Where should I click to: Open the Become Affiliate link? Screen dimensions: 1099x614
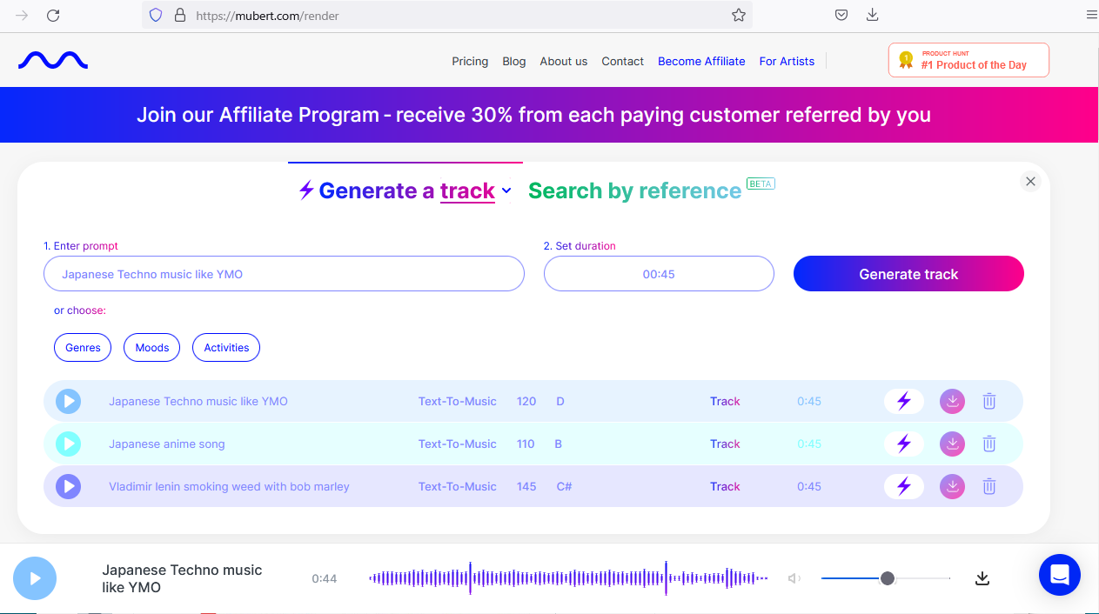click(x=701, y=61)
